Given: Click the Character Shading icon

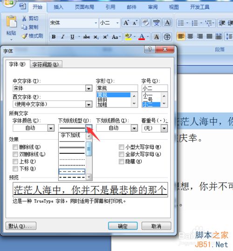Looking at the screenshot, I should click(157, 37).
